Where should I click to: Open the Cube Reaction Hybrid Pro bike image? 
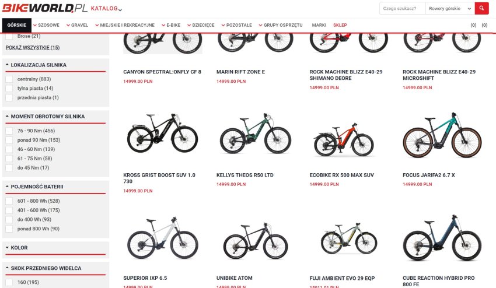pos(442,237)
